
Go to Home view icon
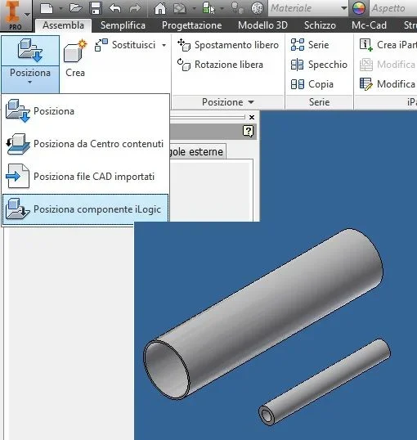(160, 8)
